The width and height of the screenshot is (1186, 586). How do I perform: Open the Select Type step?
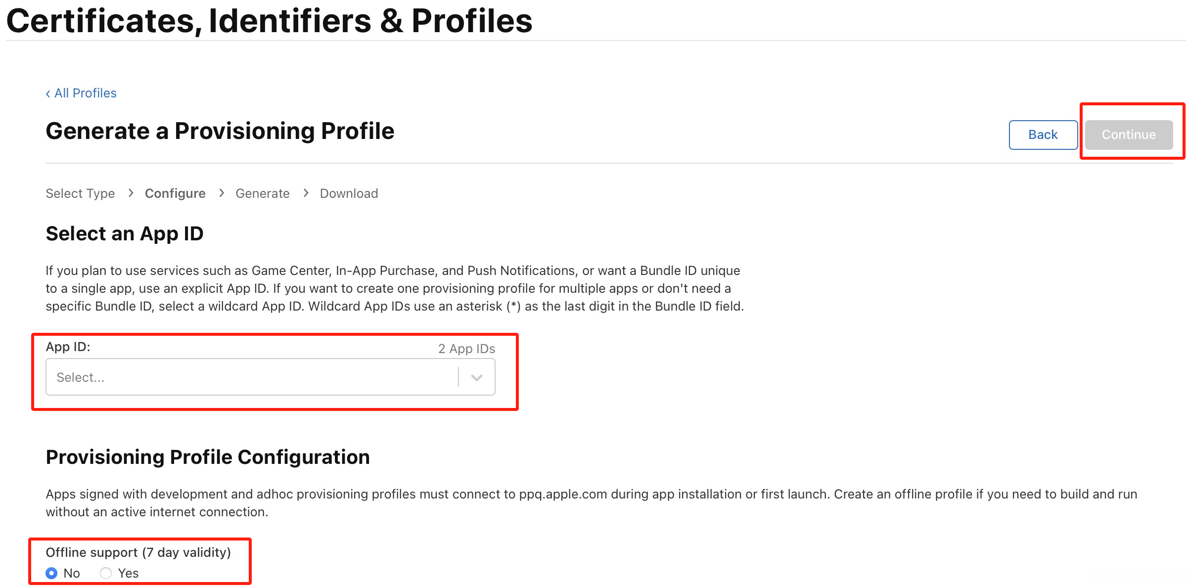click(80, 193)
